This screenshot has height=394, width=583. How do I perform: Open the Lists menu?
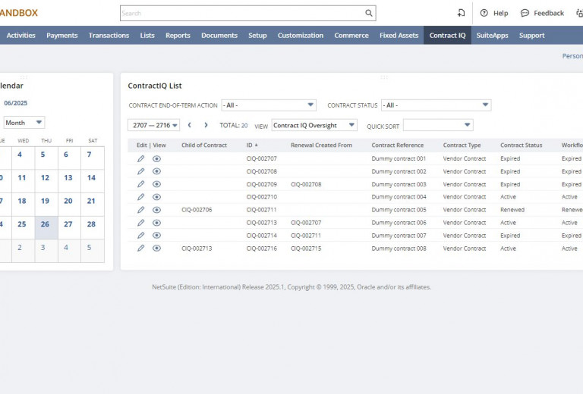coord(147,36)
